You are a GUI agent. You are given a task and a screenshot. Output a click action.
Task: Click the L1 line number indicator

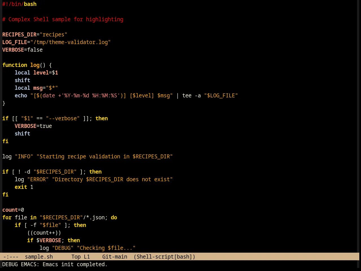pos(87,257)
